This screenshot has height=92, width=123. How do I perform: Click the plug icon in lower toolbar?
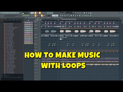tap(73, 16)
